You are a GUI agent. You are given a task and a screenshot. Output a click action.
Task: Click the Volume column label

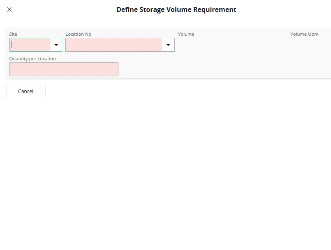186,34
